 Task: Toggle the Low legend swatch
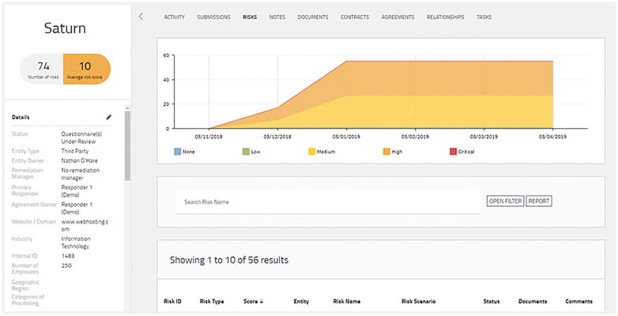coord(247,151)
